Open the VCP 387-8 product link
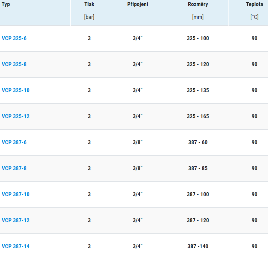 [14, 168]
